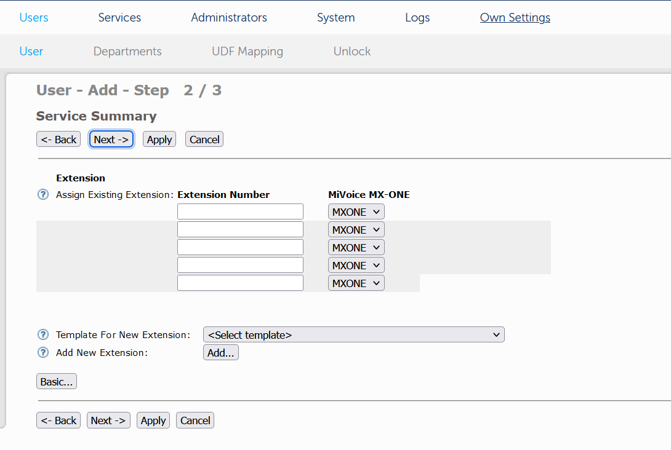Open the Logs menu
Screen dimensions: 671x450
(x=417, y=17)
